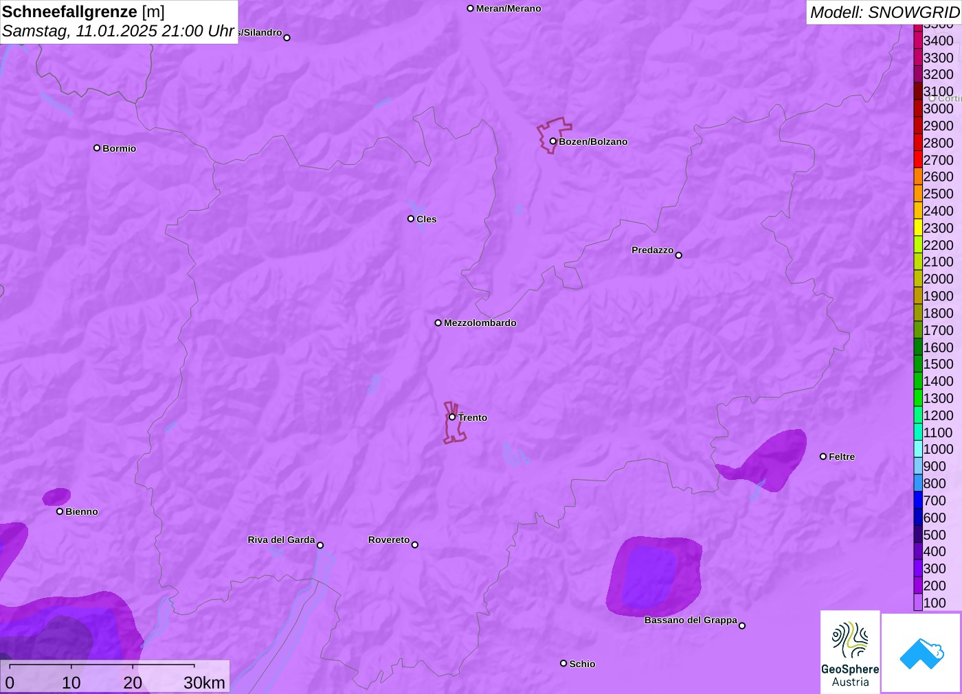Click the Meran/Merano marker dot
Image resolution: width=962 pixels, height=694 pixels.
pyautogui.click(x=471, y=8)
